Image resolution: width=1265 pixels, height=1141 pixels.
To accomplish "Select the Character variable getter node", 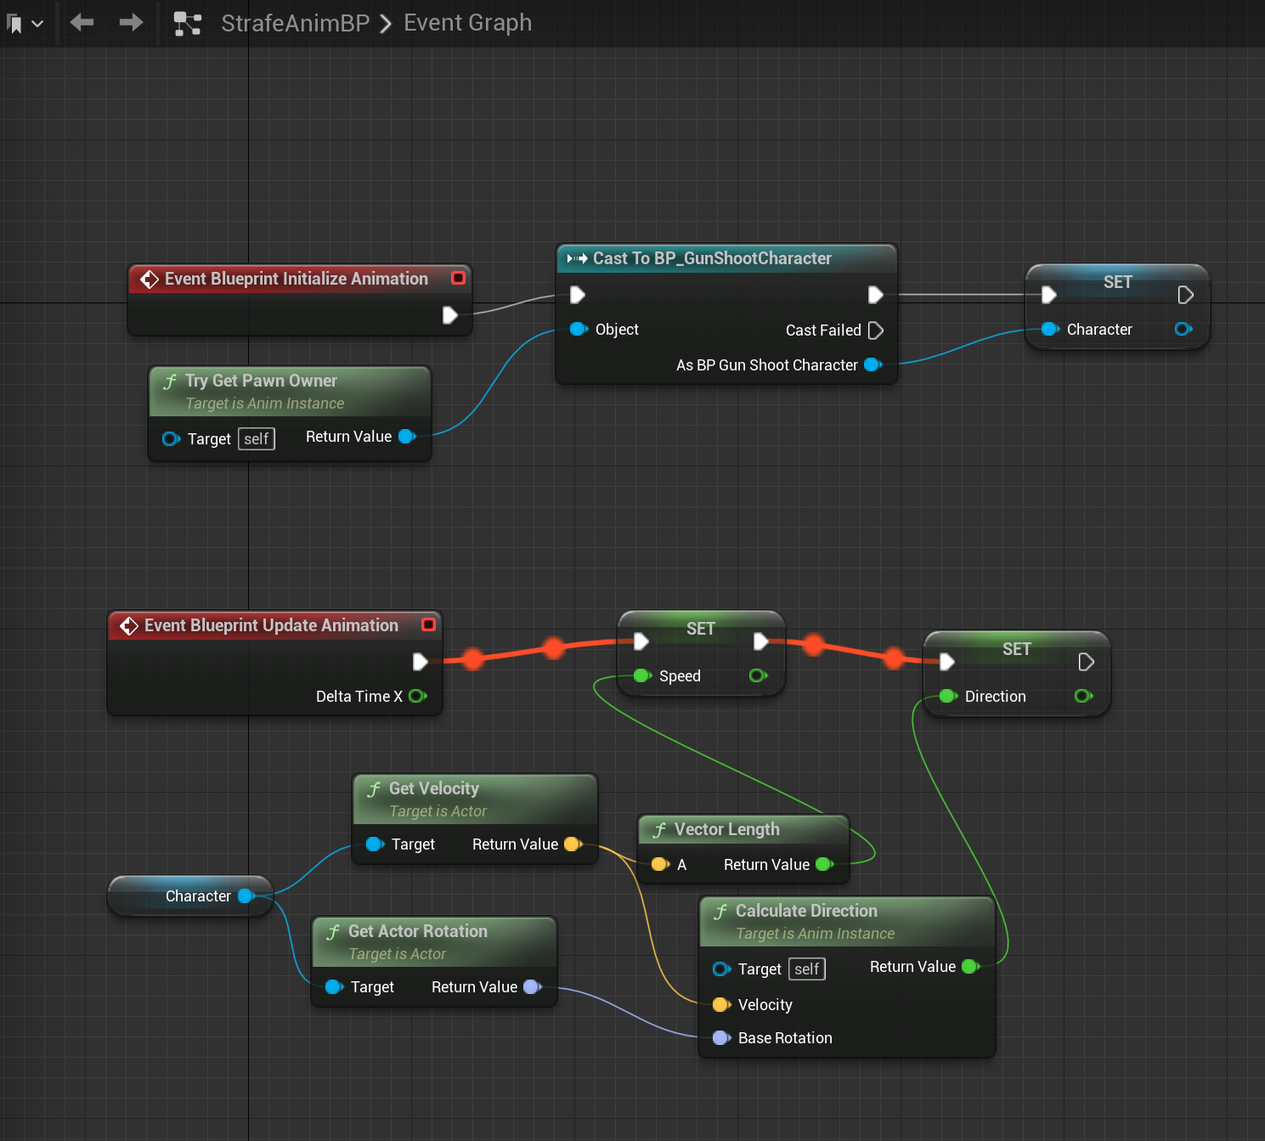I will coord(189,896).
